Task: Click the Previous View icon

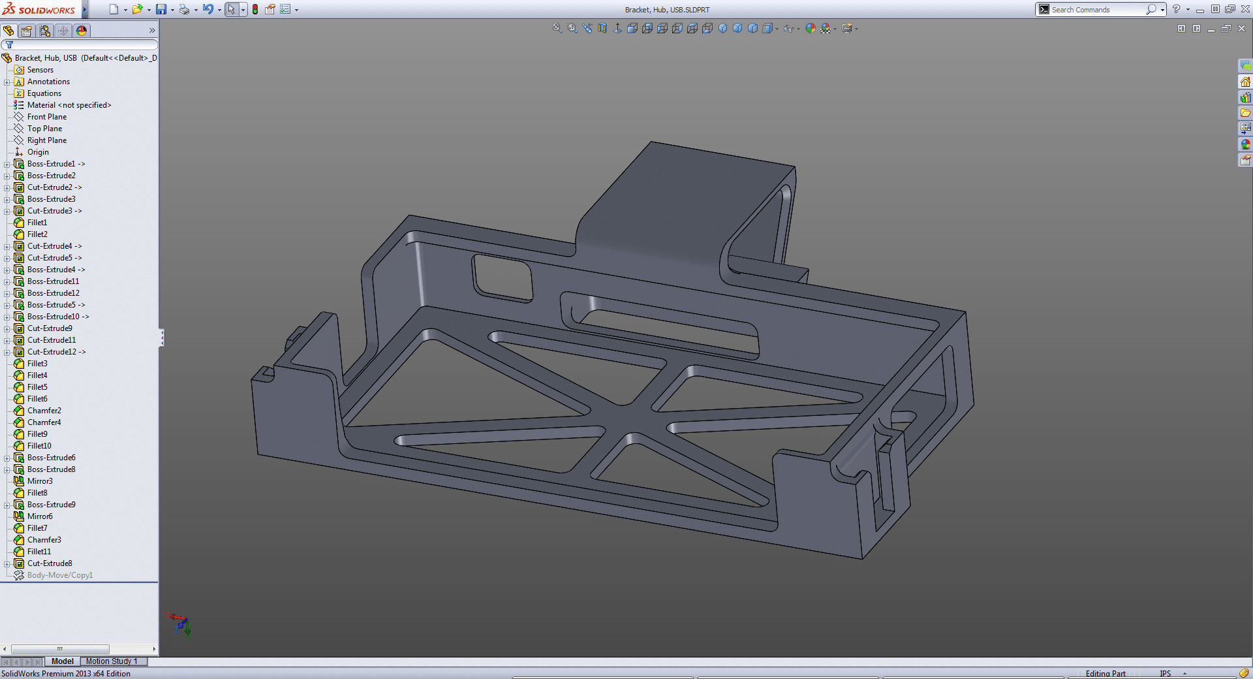Action: [x=587, y=28]
